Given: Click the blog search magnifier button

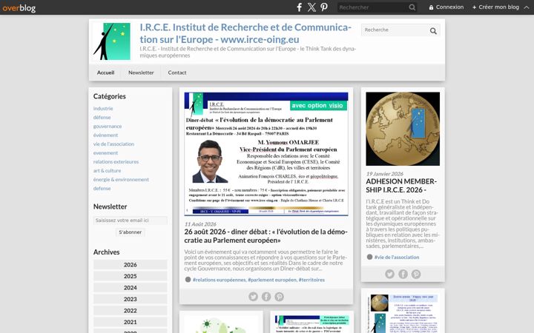Looking at the screenshot, I should [433, 31].
